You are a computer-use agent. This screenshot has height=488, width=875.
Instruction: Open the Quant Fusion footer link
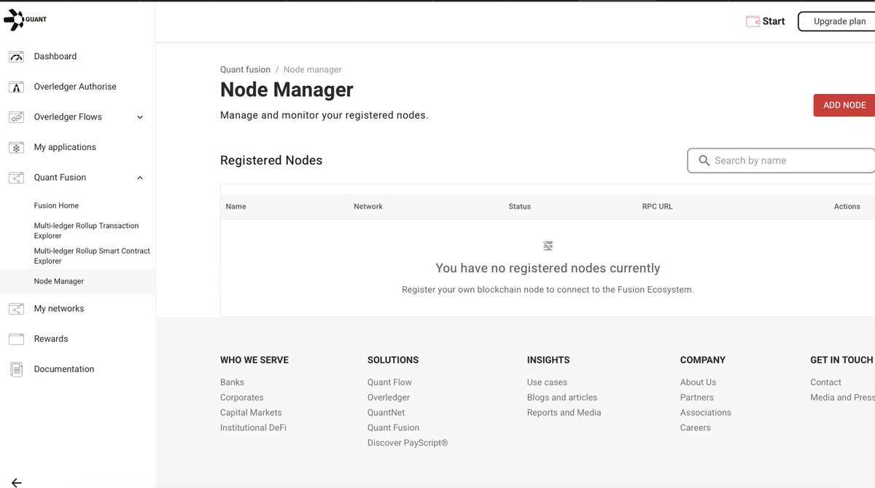[x=393, y=428]
